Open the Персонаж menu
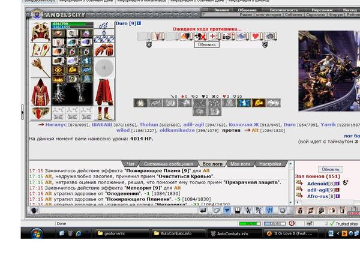This screenshot has height=270, width=360. 322,10
